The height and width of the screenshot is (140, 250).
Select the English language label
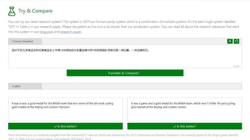[25, 86]
